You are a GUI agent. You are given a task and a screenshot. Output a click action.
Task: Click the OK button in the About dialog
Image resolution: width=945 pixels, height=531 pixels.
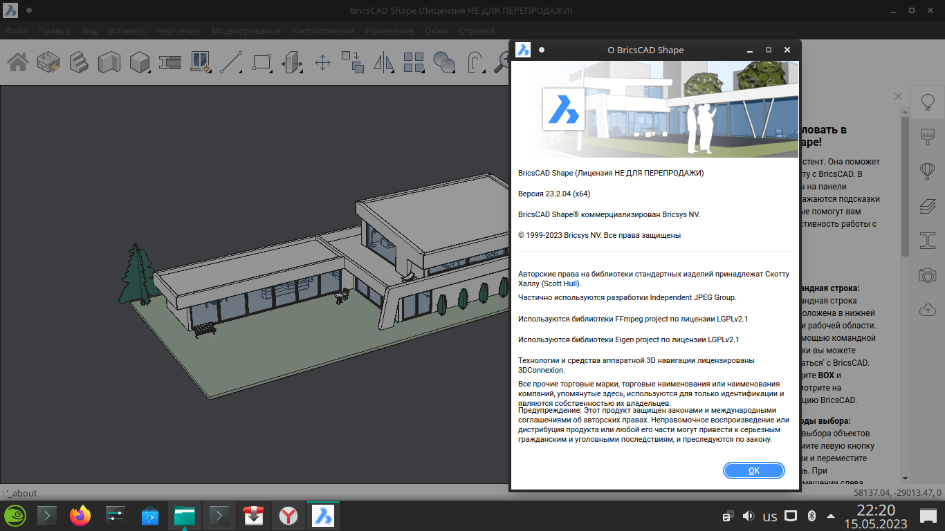click(x=753, y=470)
